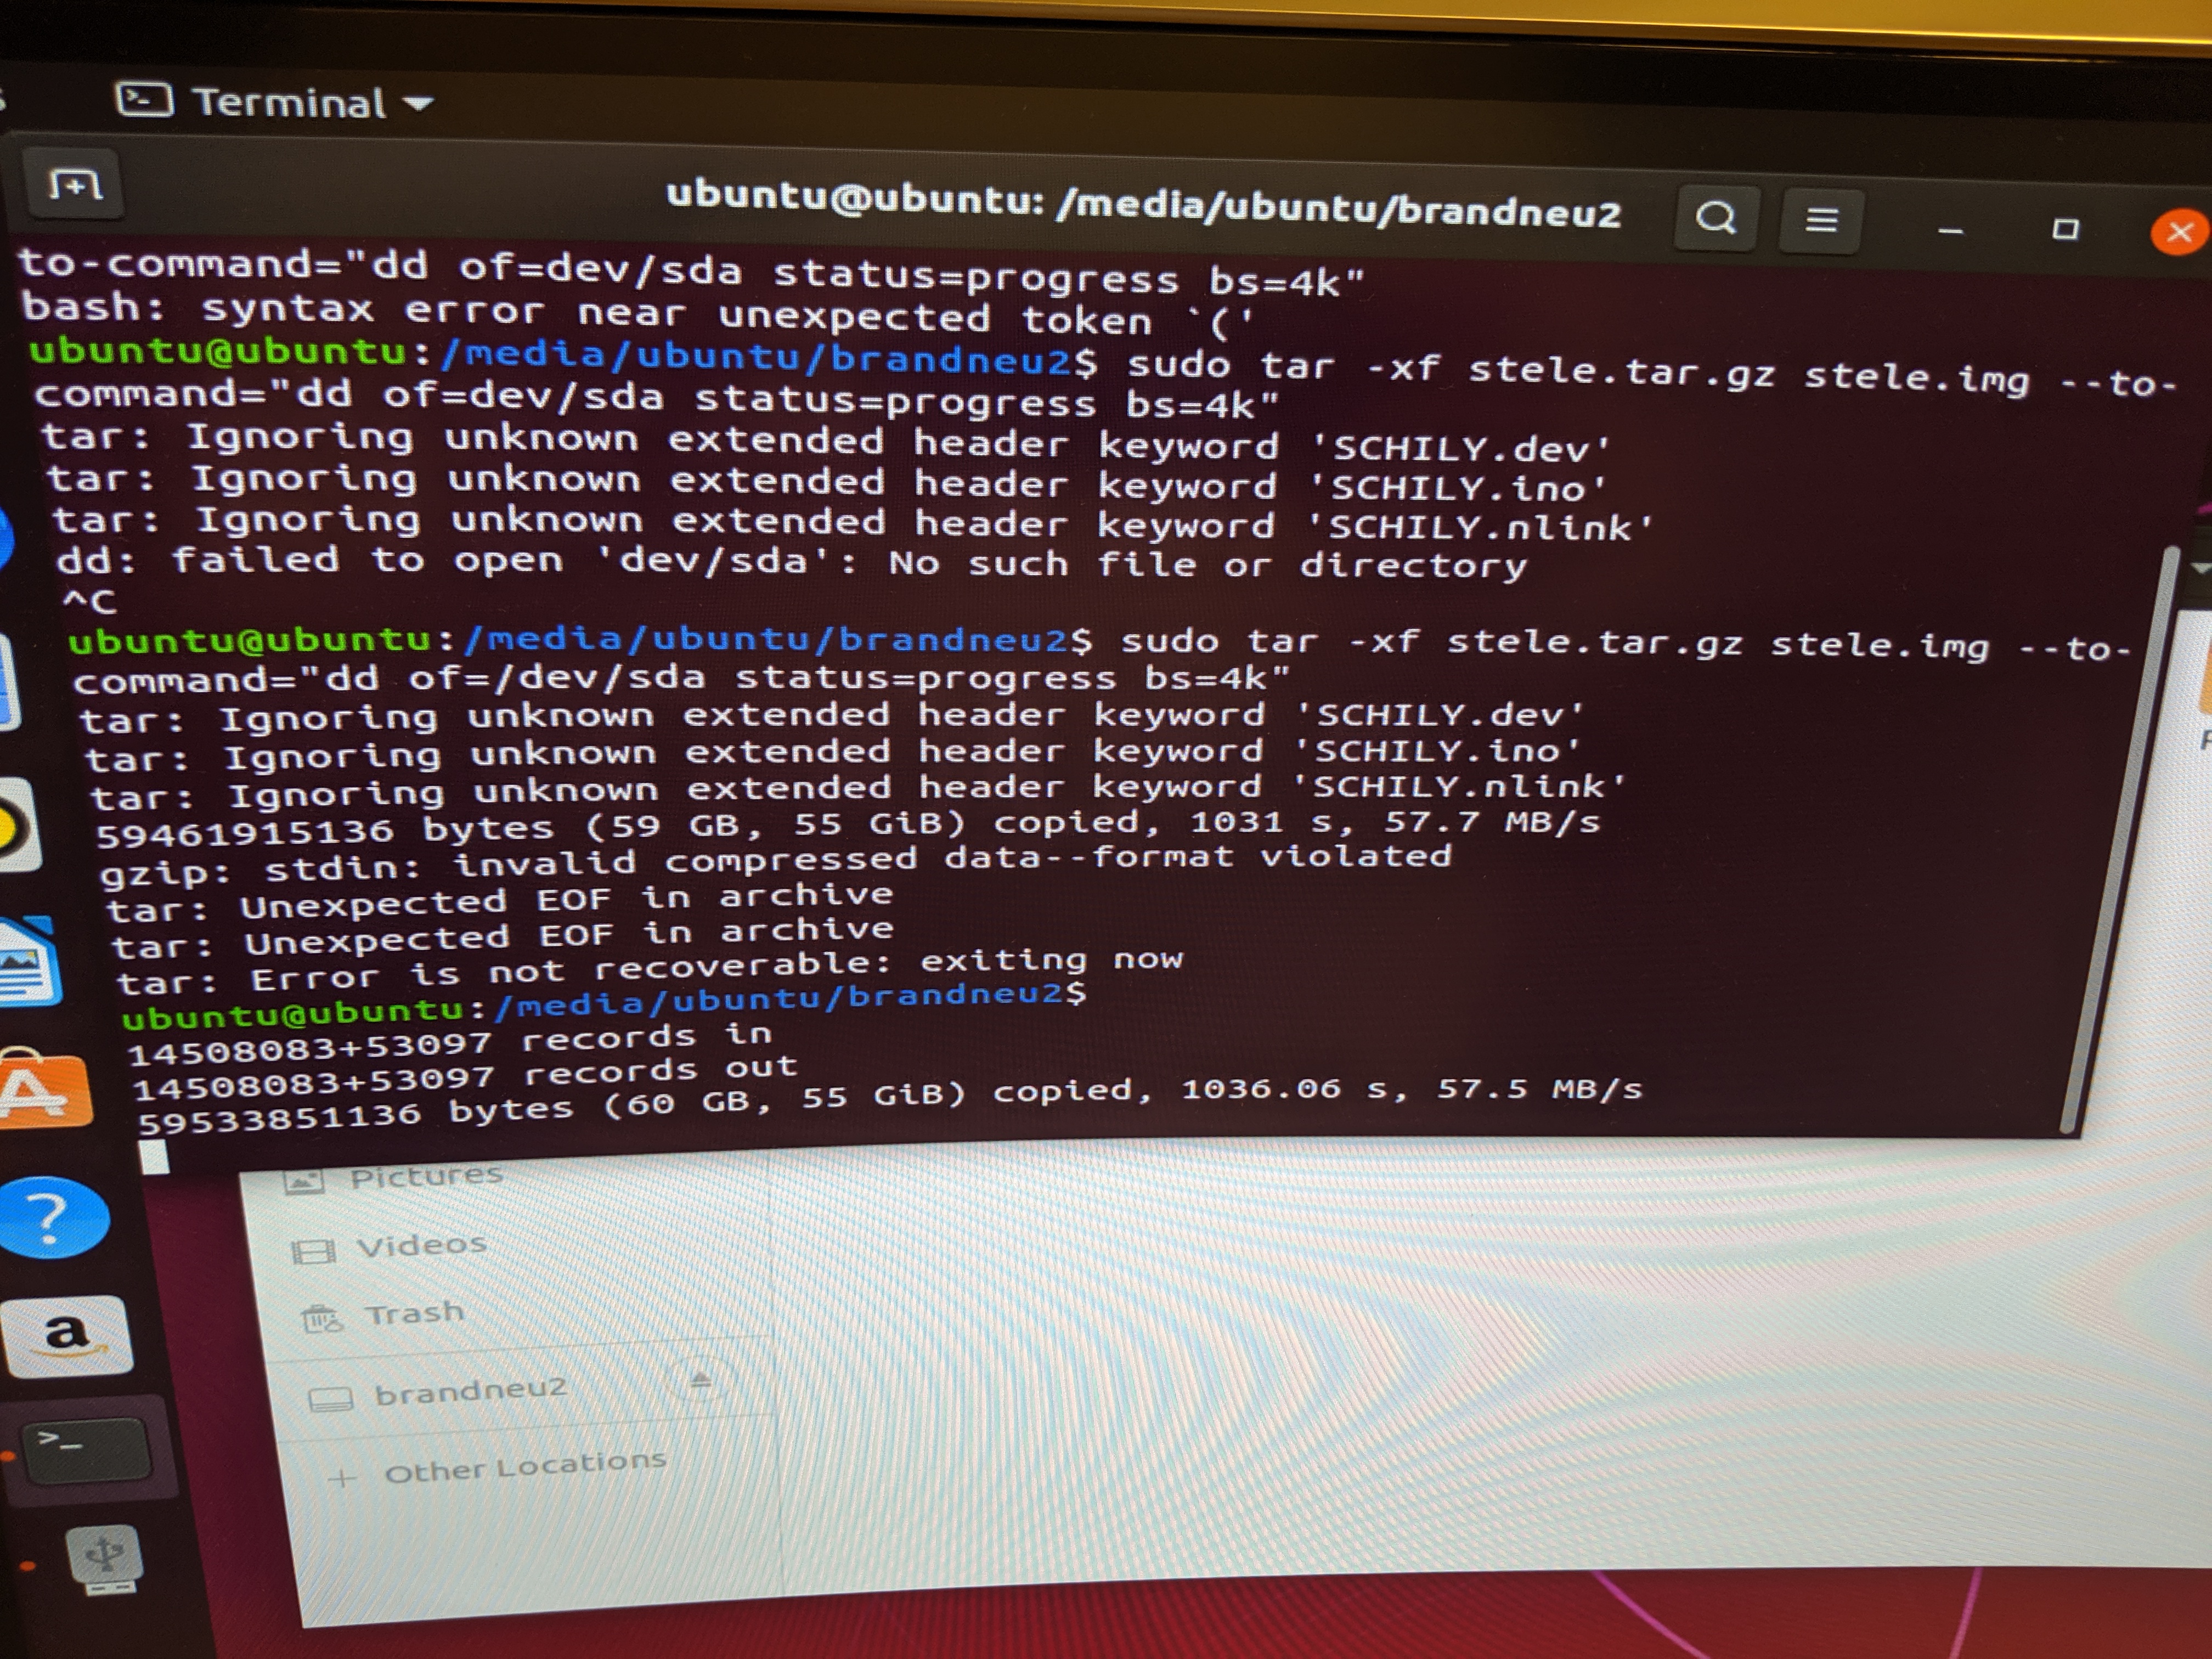Maximize the terminal window
2212x1659 pixels.
pos(2065,229)
